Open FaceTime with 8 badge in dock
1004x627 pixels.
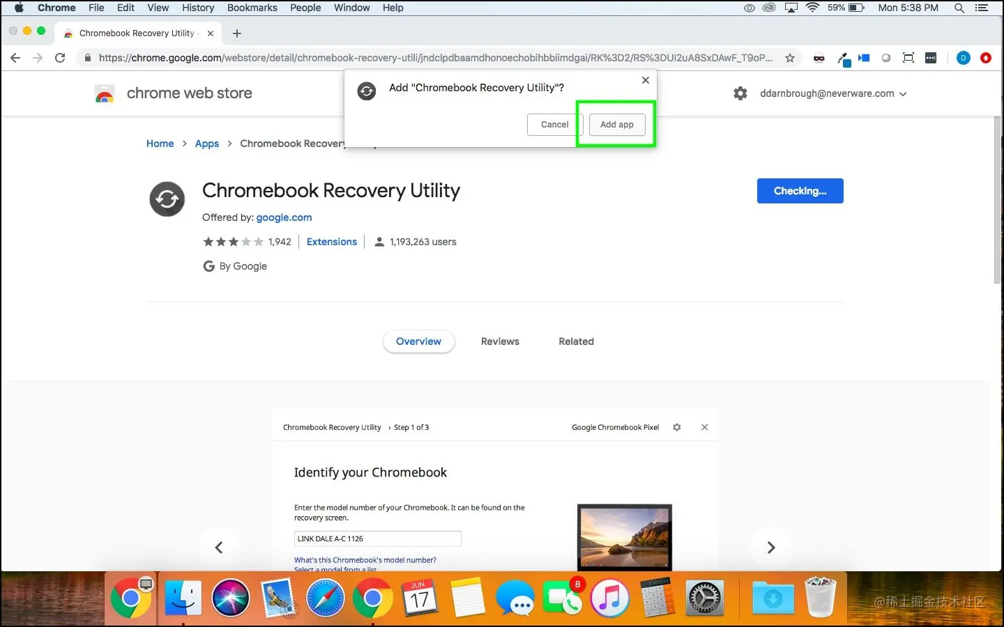(563, 598)
